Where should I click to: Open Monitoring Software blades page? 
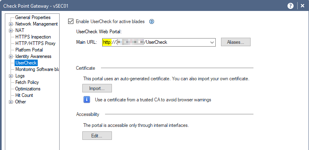click(37, 69)
